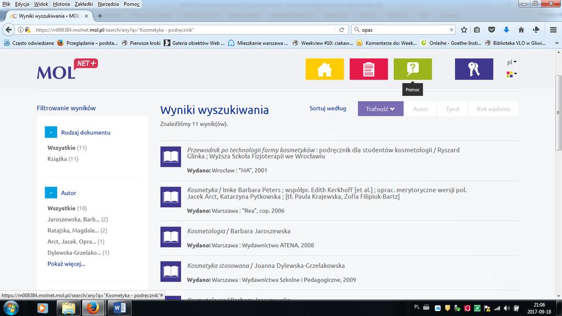Show more bookmarks with chevron
The image size is (562, 316).
pos(557,43)
